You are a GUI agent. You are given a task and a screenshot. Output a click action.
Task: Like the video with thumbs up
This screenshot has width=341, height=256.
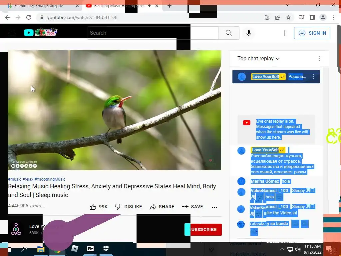coord(99,207)
